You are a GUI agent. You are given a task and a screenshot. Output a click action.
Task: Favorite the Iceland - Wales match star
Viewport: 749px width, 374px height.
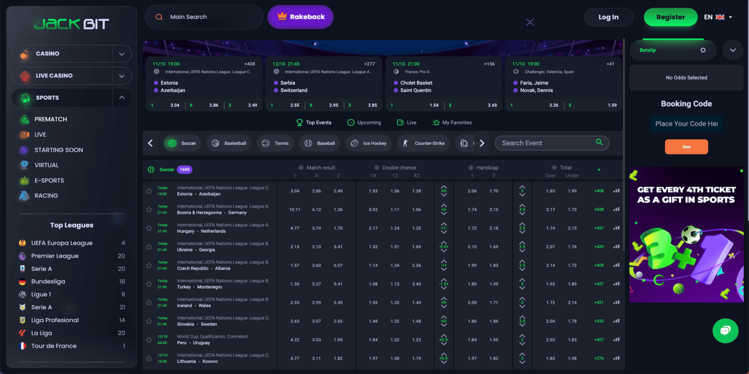[149, 302]
